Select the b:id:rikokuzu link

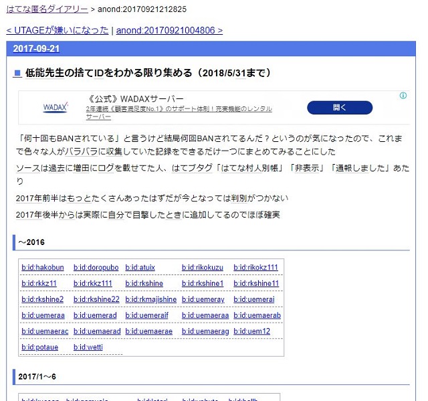coord(203,267)
